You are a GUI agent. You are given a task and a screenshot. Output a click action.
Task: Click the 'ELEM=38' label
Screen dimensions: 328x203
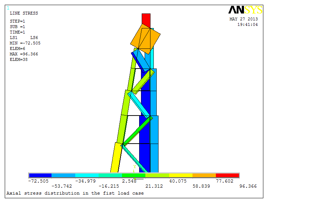(x=19, y=59)
